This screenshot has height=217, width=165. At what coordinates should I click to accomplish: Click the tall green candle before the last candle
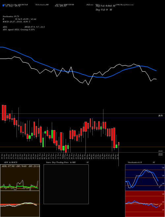pyautogui.click(x=116, y=146)
